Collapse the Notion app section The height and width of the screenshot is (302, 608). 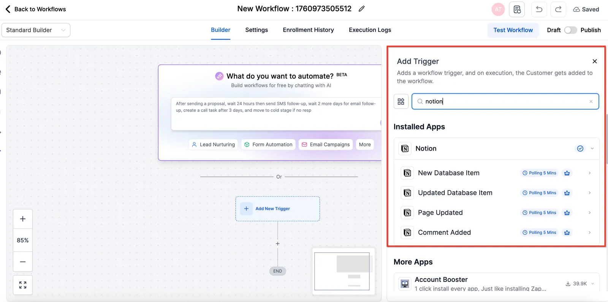[x=592, y=149]
